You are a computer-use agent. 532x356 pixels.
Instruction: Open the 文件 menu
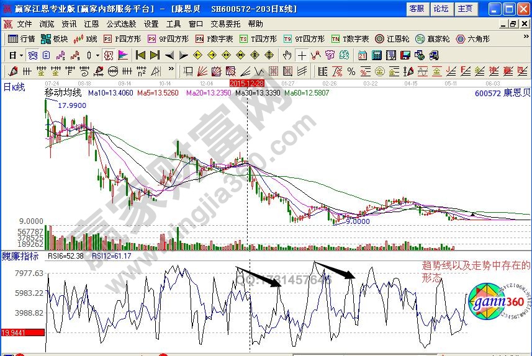(24, 24)
